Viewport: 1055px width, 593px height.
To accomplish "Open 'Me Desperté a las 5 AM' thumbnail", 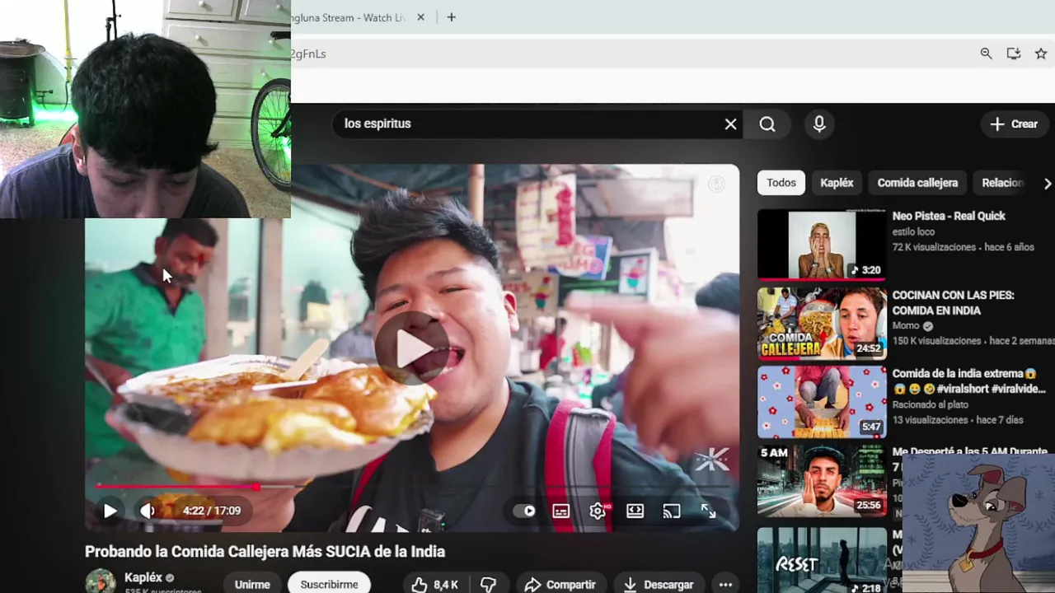I will tap(822, 481).
